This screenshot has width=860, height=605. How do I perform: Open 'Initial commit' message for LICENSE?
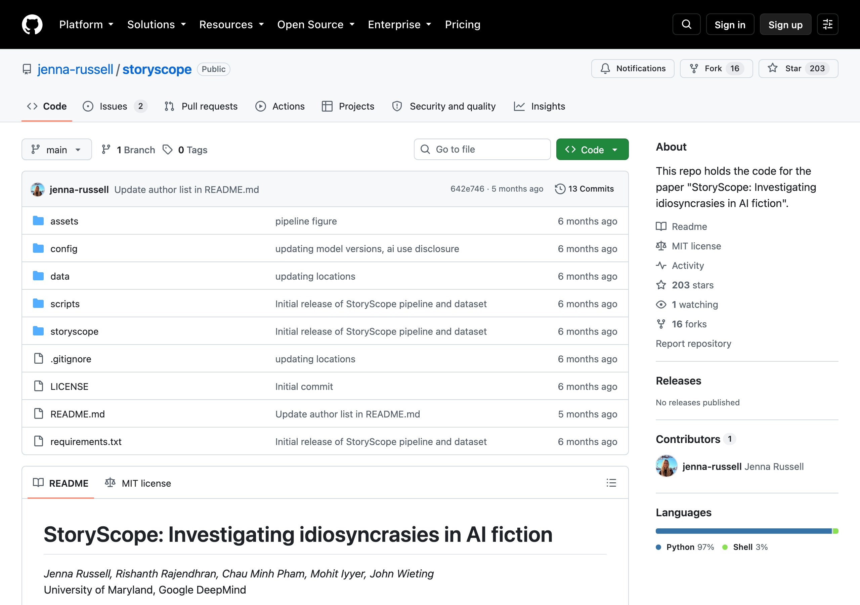[304, 387]
